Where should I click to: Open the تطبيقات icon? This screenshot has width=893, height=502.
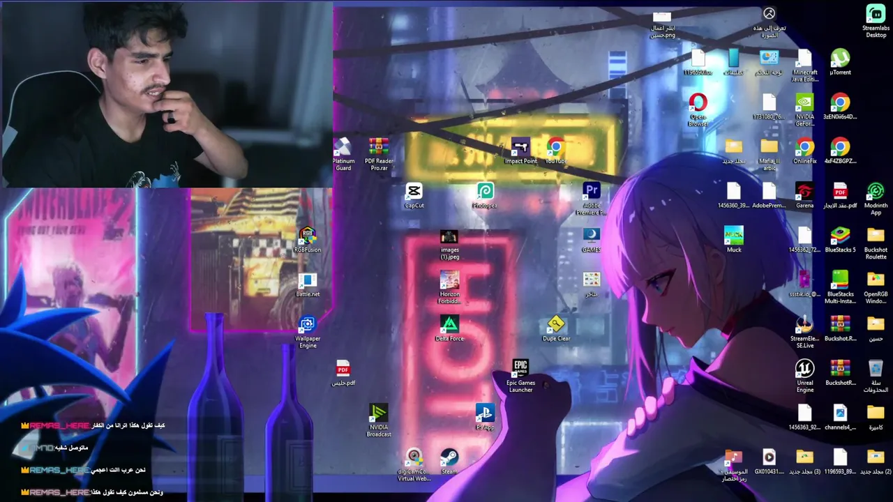733,62
